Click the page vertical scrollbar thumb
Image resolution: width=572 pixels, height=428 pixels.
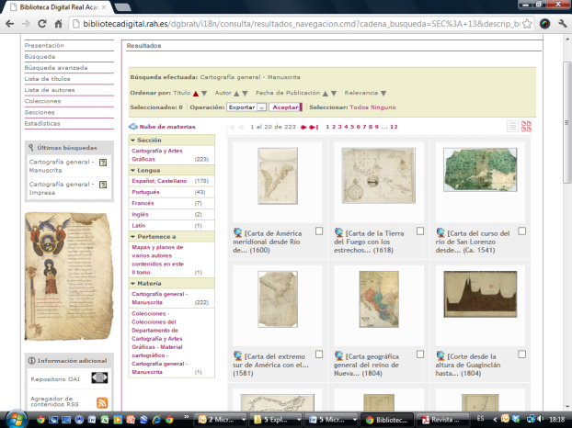pyautogui.click(x=566, y=122)
